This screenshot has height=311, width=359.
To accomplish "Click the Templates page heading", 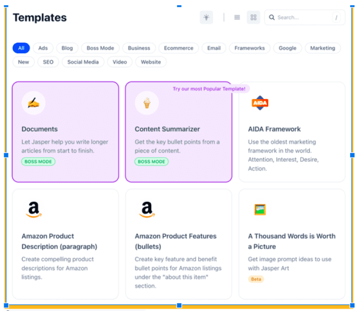I will tap(40, 17).
